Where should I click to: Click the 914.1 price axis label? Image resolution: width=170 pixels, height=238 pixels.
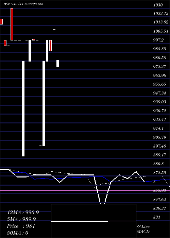click(x=158, y=129)
